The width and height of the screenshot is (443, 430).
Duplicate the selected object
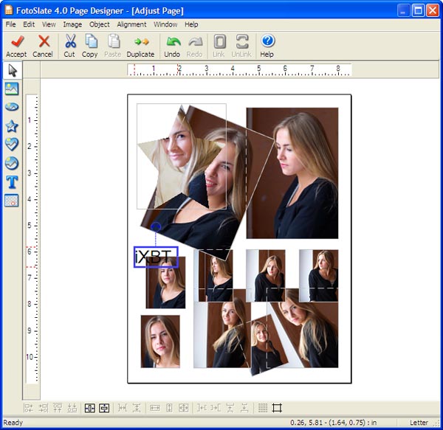[x=140, y=46]
